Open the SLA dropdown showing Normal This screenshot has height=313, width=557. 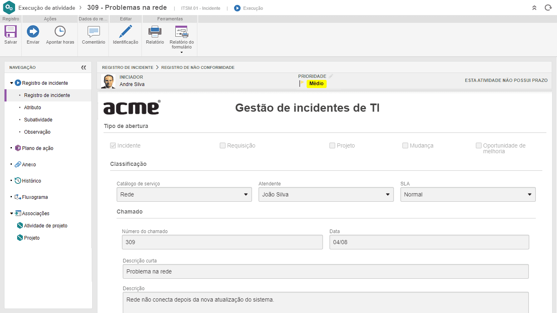point(468,194)
